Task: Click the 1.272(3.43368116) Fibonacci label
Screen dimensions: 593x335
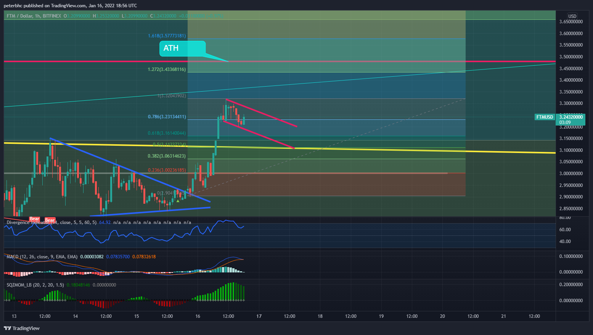Action: coord(167,69)
